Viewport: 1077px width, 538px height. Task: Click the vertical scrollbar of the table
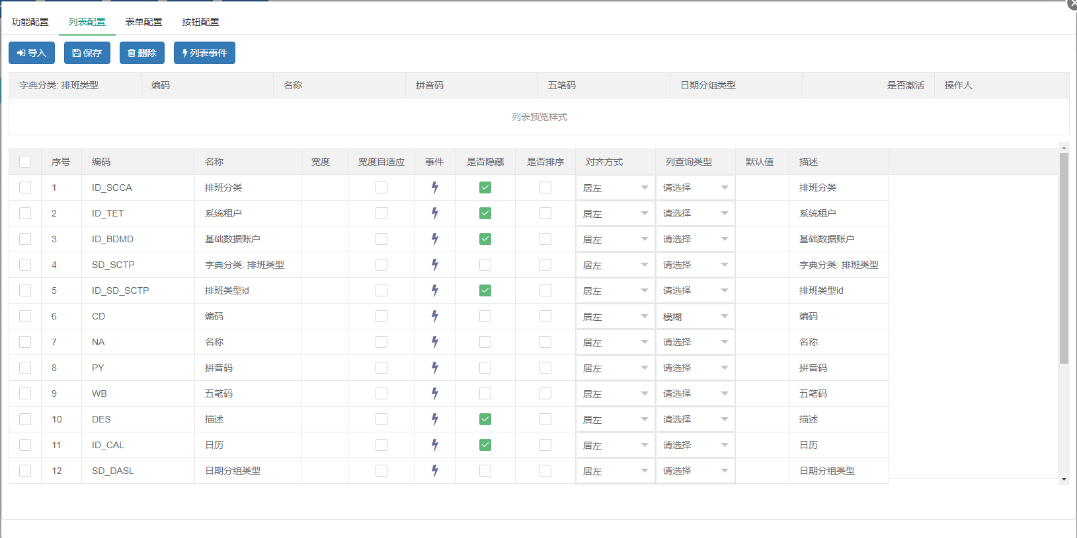pyautogui.click(x=1064, y=258)
